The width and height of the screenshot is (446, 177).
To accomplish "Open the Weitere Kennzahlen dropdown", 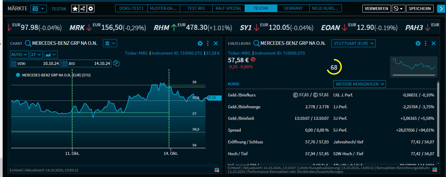I will (359, 84).
